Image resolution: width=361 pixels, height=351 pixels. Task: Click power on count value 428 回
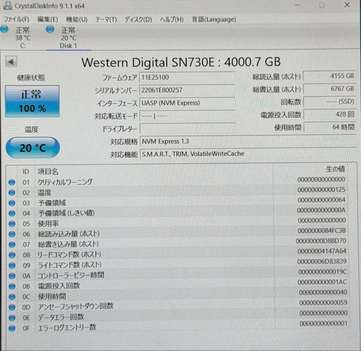pos(329,114)
